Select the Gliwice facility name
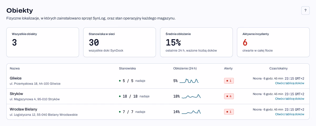Viewport: 316px width, 126px height. pyautogui.click(x=16, y=78)
